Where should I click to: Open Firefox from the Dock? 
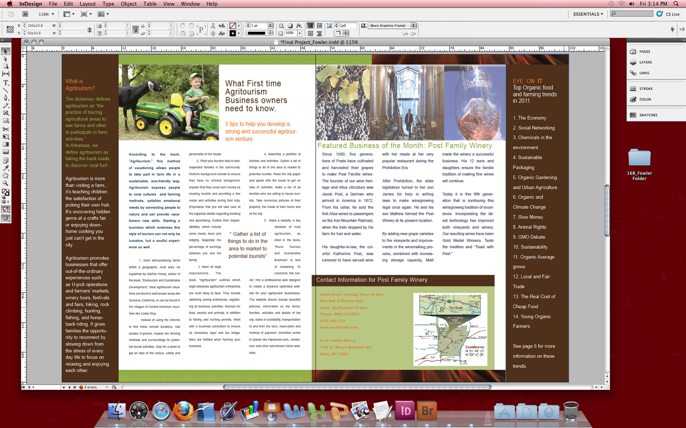pyautogui.click(x=183, y=412)
